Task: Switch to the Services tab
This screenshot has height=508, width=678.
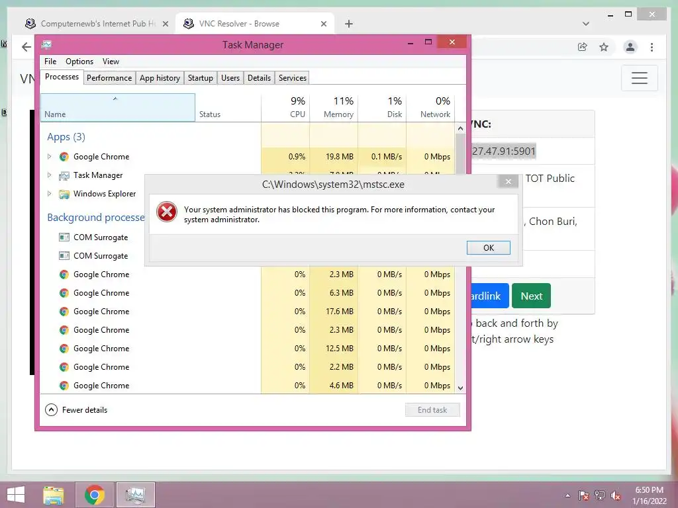Action: 292,78
